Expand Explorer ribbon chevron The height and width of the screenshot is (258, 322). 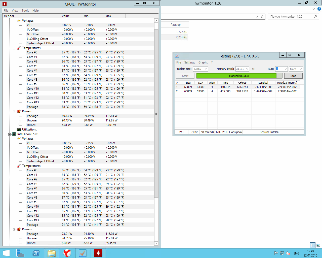tap(313, 9)
